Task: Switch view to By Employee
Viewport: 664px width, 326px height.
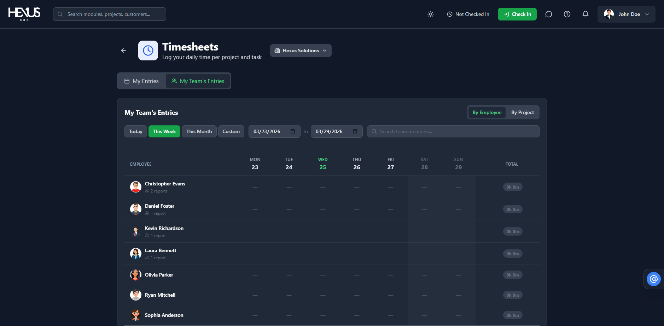Action: pyautogui.click(x=487, y=112)
